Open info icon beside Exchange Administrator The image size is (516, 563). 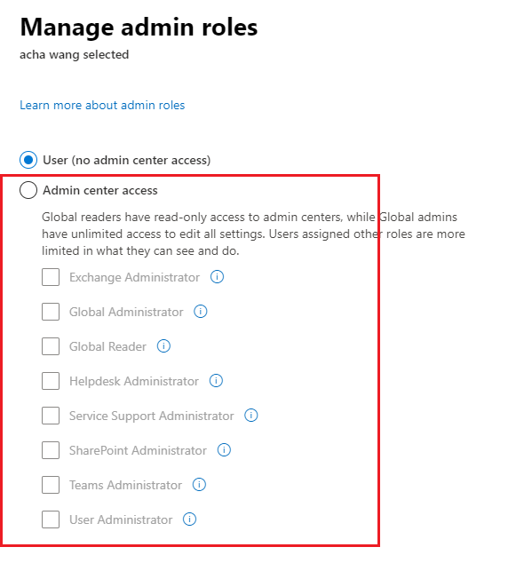[x=217, y=277]
